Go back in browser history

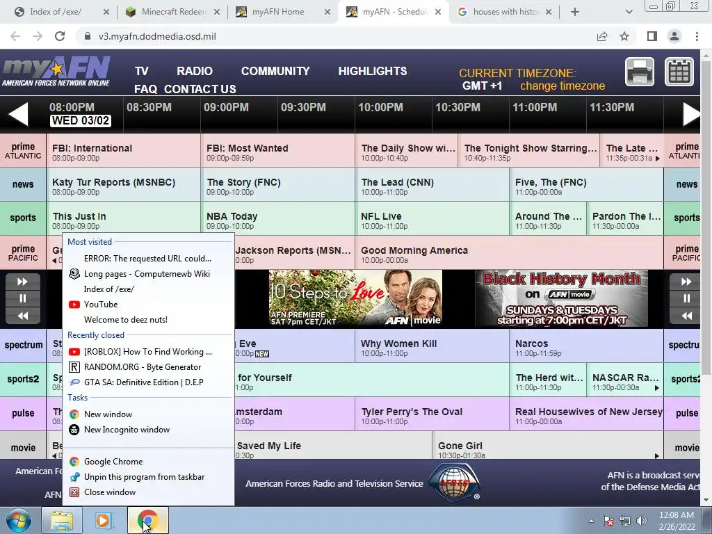click(x=15, y=36)
